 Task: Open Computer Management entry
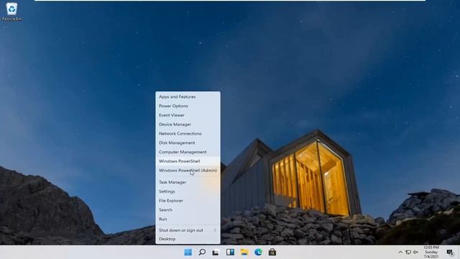click(x=188, y=152)
